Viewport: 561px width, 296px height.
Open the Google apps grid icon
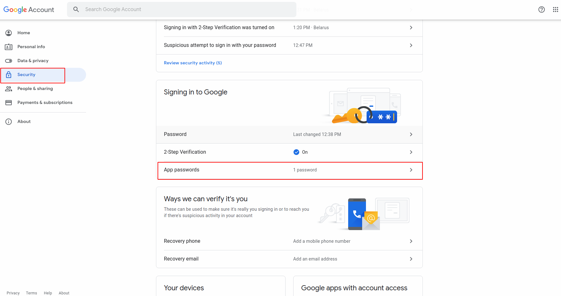tap(555, 10)
